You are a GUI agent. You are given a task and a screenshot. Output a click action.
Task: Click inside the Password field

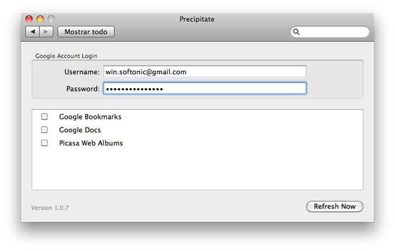(x=205, y=89)
